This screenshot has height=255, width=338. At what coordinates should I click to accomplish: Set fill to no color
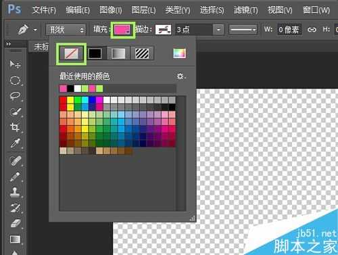click(72, 53)
